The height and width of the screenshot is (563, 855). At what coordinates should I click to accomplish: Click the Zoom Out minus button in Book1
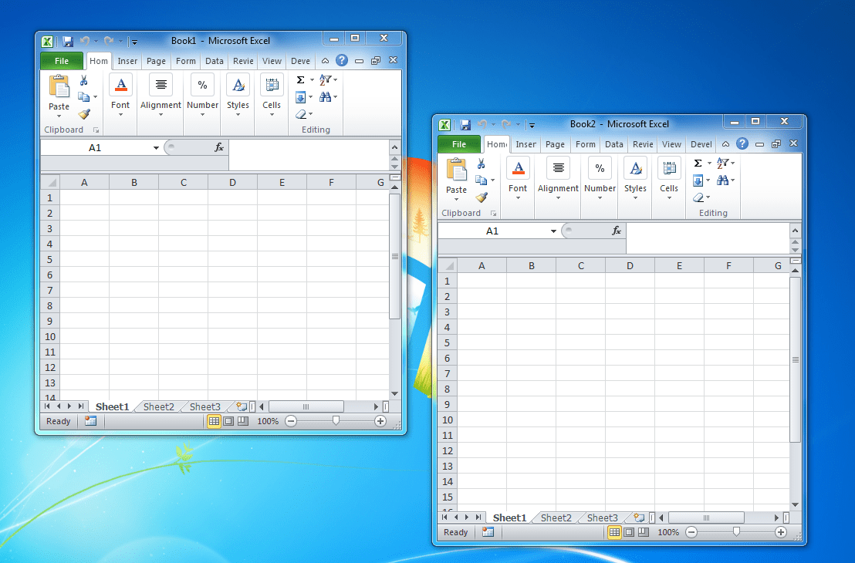pyautogui.click(x=291, y=421)
